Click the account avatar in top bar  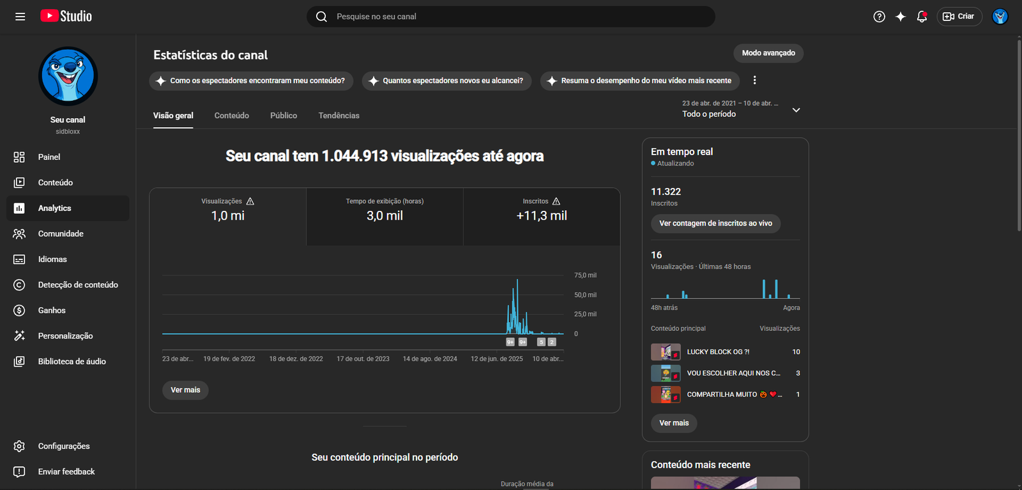1000,17
